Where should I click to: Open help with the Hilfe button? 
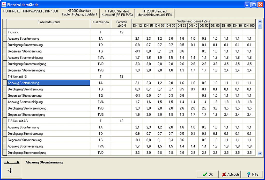coord(253,174)
